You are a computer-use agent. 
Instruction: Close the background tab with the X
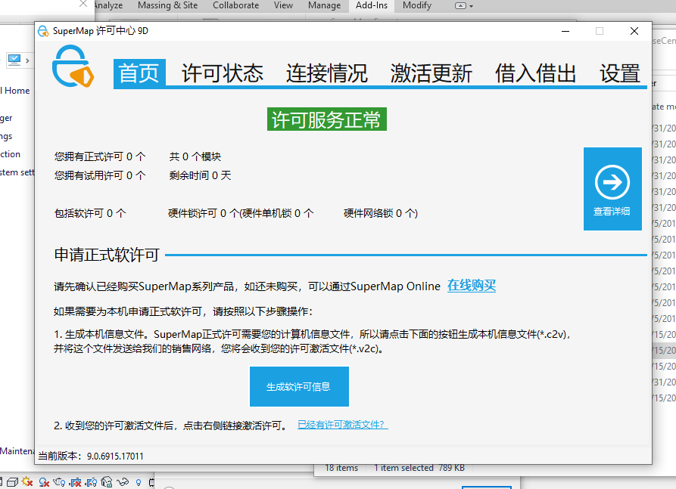coord(83,4)
